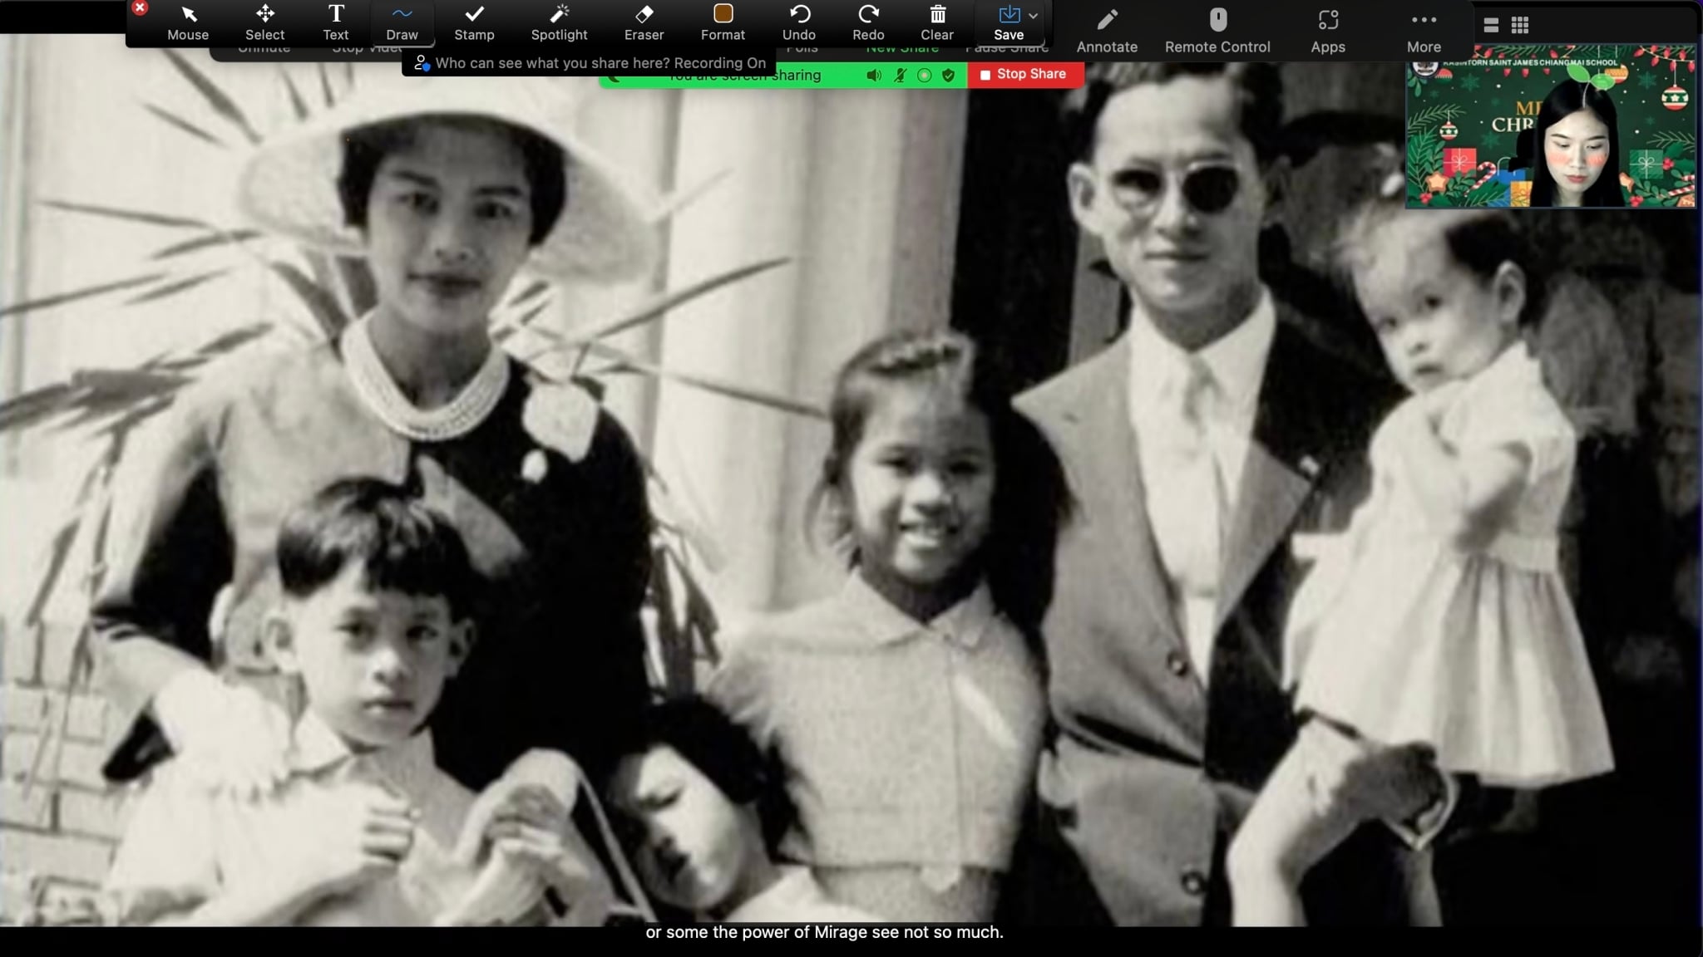Click the Stop Share button
The image size is (1703, 957).
tap(1024, 74)
